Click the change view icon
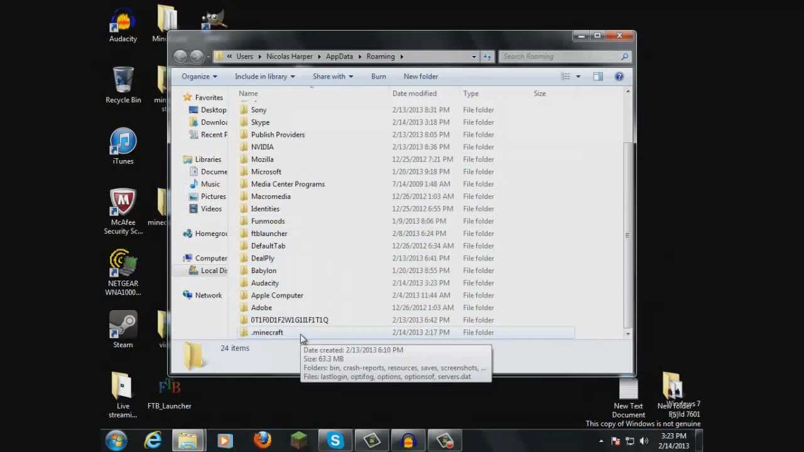The height and width of the screenshot is (452, 804). pyautogui.click(x=566, y=77)
